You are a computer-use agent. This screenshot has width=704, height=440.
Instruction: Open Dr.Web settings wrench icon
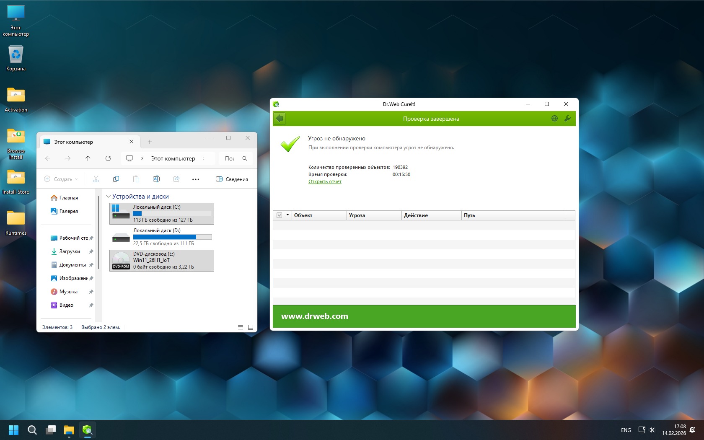[x=567, y=119]
